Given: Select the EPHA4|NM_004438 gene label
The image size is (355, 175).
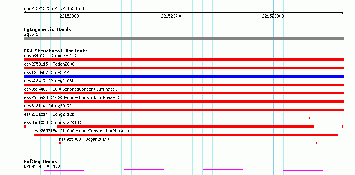Looking at the screenshot, I should [42, 166].
